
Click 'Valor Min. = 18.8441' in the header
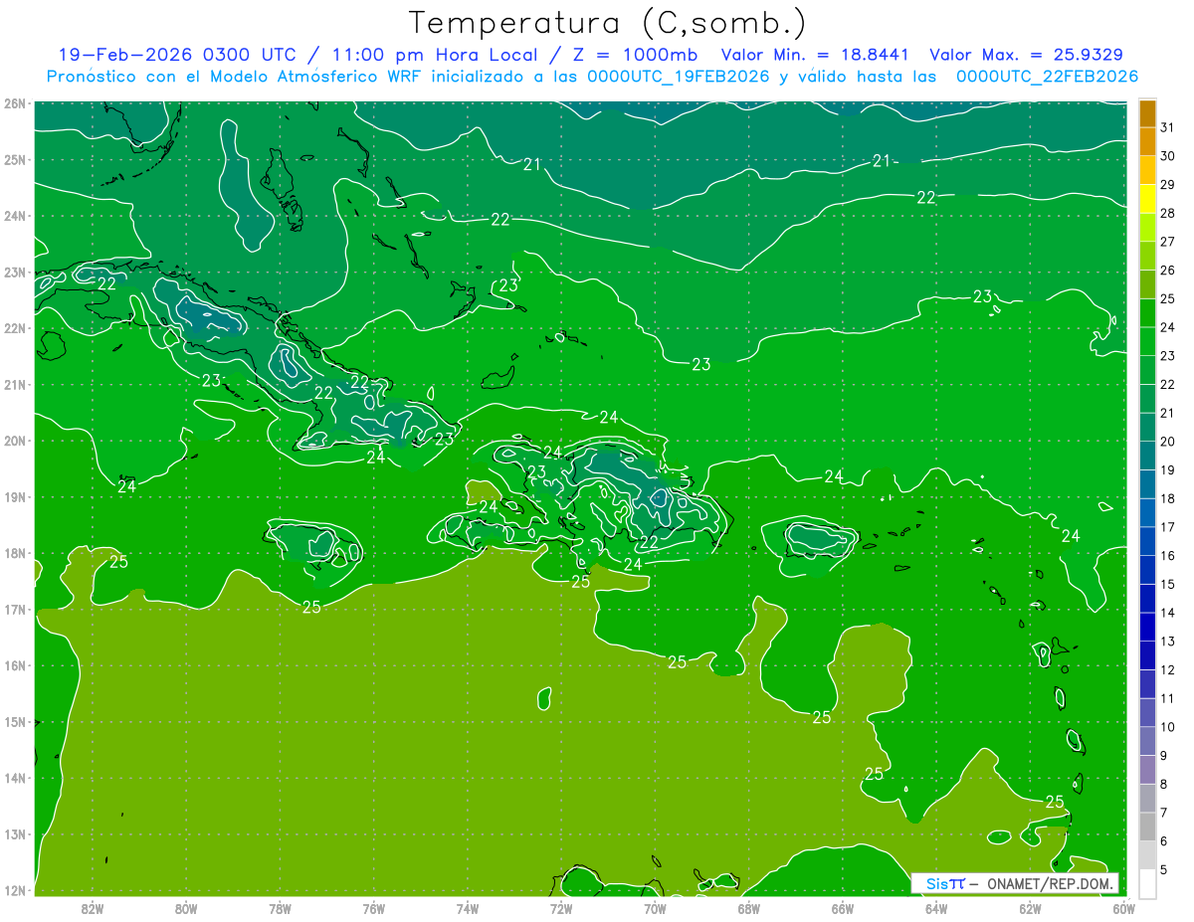(815, 55)
